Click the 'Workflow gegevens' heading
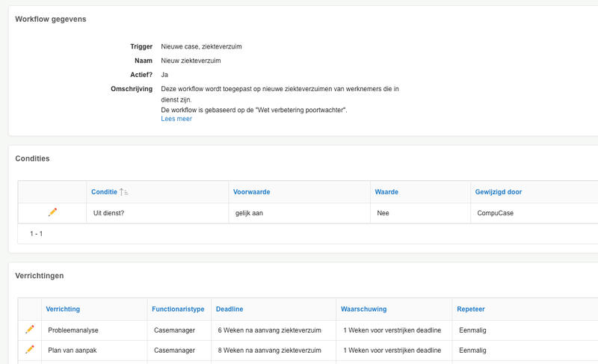This screenshot has height=364, width=598. 51,19
